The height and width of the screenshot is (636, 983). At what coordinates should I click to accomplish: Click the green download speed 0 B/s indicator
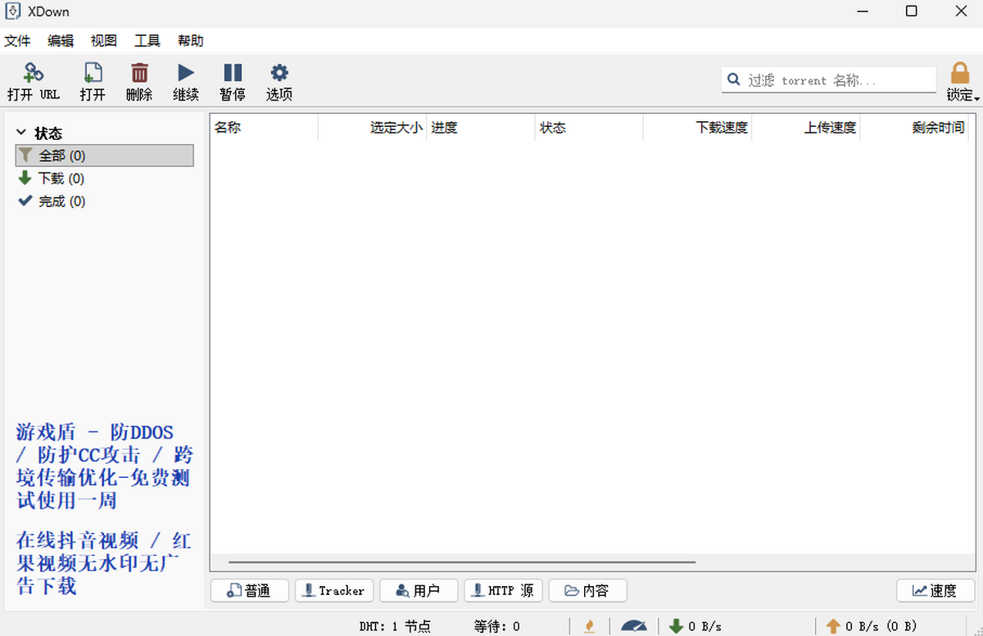click(x=695, y=626)
